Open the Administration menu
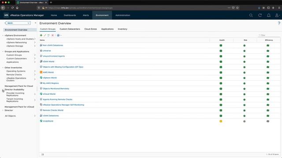 click(123, 15)
